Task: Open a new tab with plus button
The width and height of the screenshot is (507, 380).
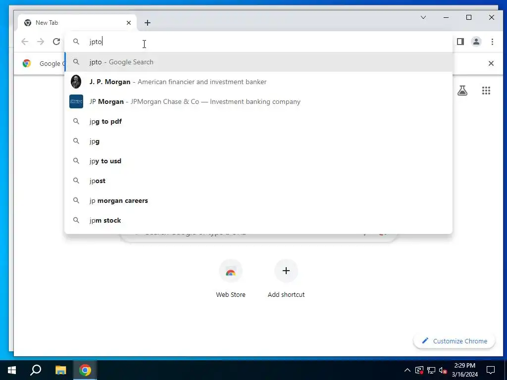Action: coord(148,23)
